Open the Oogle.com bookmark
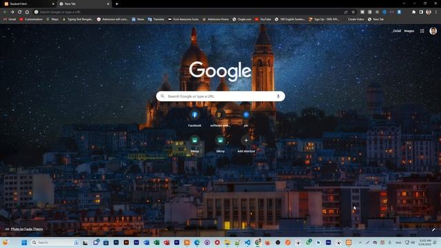This screenshot has width=441, height=248. (x=242, y=19)
